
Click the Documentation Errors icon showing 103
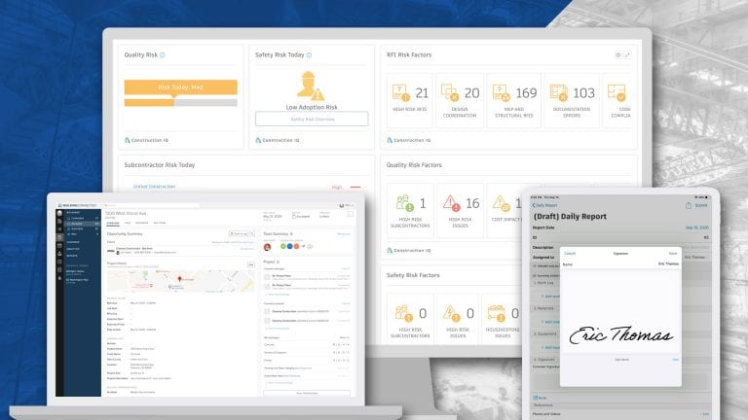tap(558, 92)
